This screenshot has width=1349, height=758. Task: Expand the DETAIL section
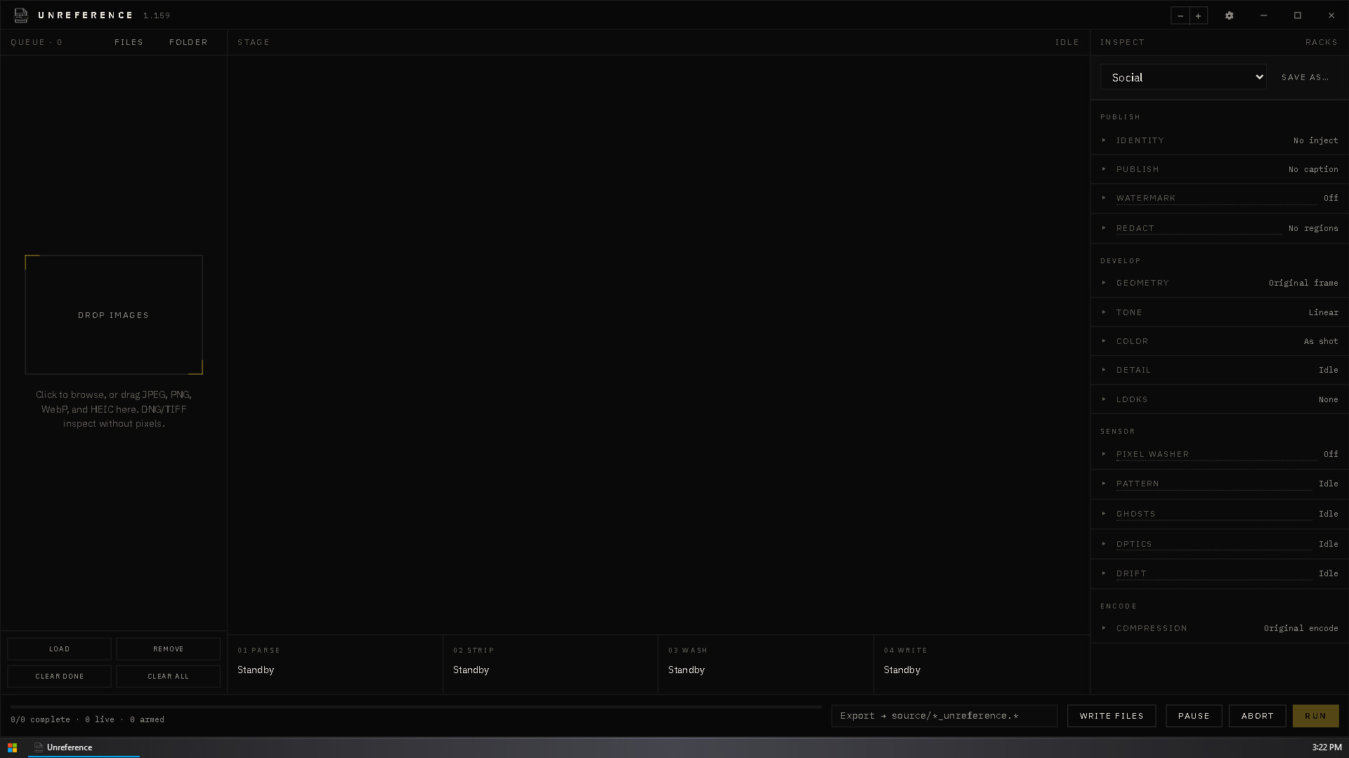1220,370
